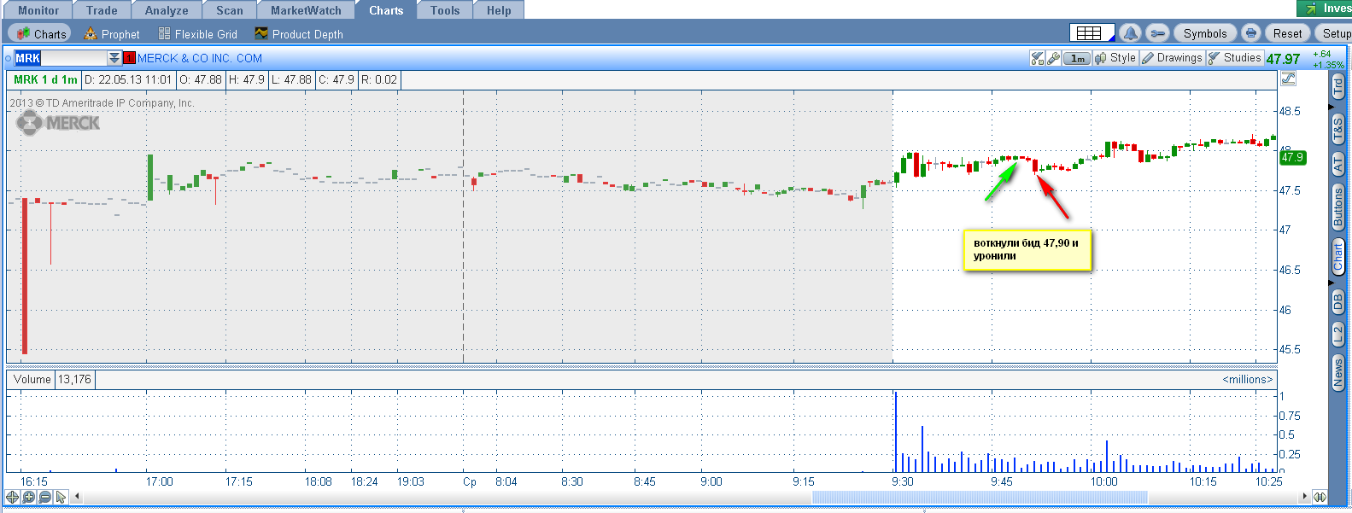Image resolution: width=1352 pixels, height=513 pixels.
Task: Click the zoom in magnifier icon
Action: [29, 497]
